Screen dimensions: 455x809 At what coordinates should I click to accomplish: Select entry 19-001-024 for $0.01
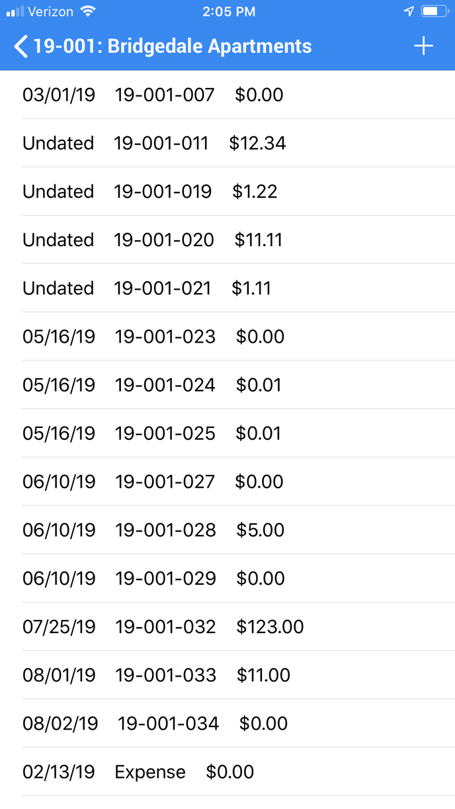pos(227,384)
